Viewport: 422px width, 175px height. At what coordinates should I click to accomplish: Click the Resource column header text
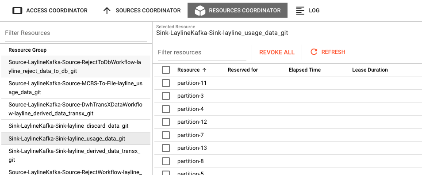(x=188, y=70)
